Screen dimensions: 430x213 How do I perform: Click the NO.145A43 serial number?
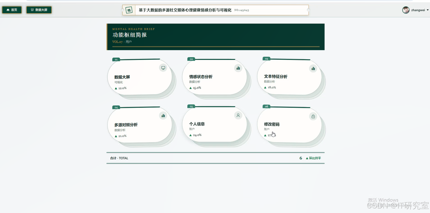(x=242, y=10)
